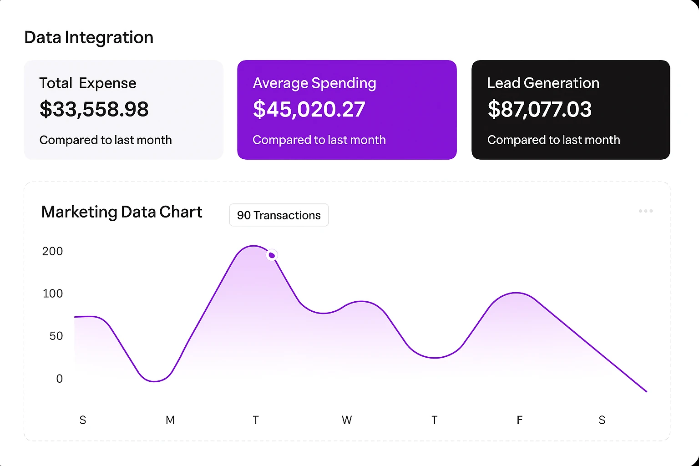
Task: Click the Data Integration heading
Action: 88,37
